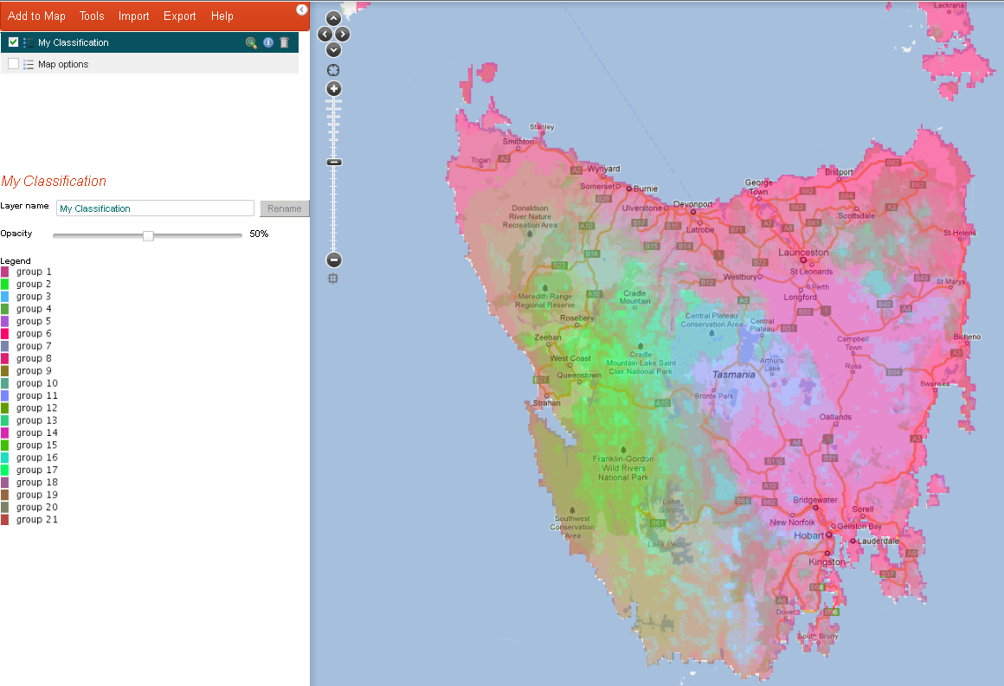Select legend entry group 21
The image size is (1004, 686).
[x=37, y=520]
